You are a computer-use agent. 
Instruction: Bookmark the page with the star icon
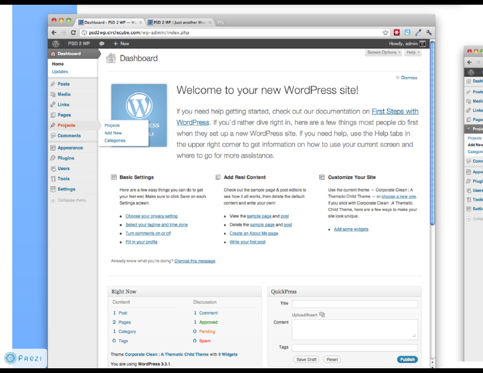coord(385,33)
